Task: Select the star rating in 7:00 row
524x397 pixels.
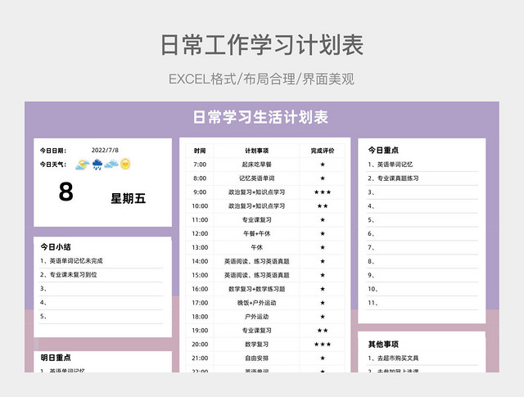Action: 323,165
